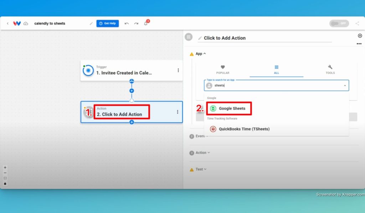Screen dimensions: 365x213
Task: Edit workflow name with pencil icon
Action: 91,24
